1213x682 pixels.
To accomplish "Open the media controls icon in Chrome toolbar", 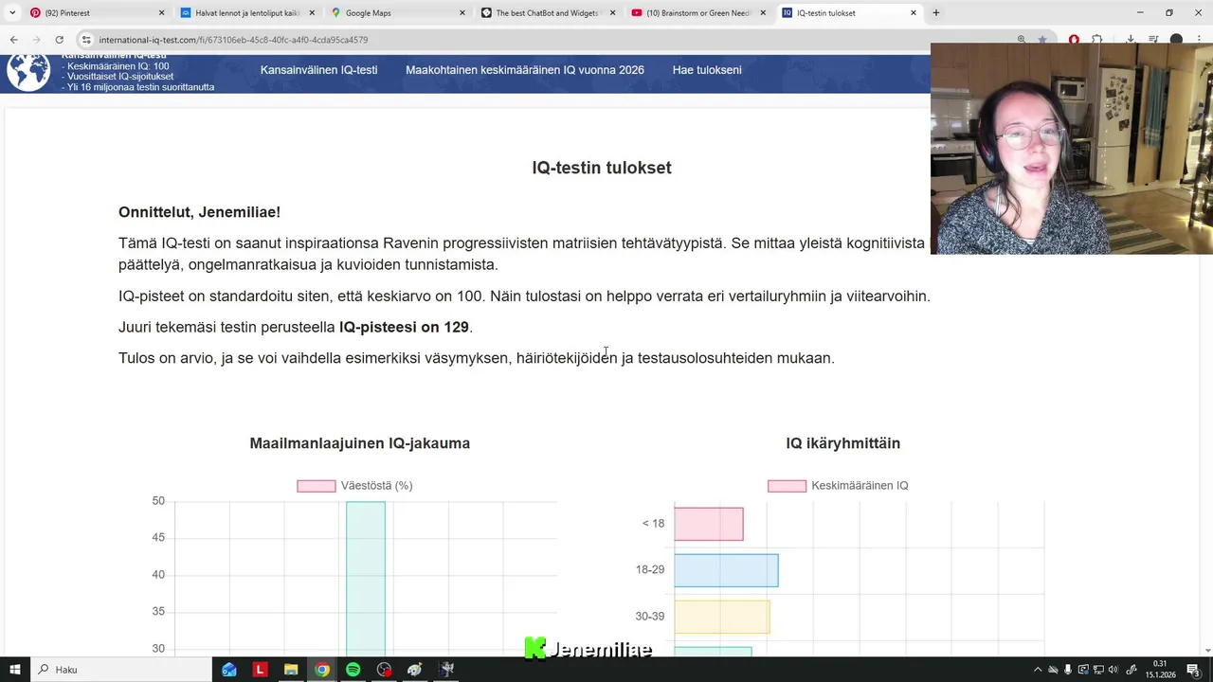I will click(x=1153, y=40).
